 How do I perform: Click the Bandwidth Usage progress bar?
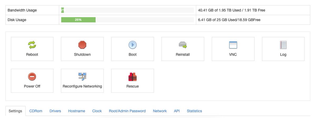coord(127,10)
